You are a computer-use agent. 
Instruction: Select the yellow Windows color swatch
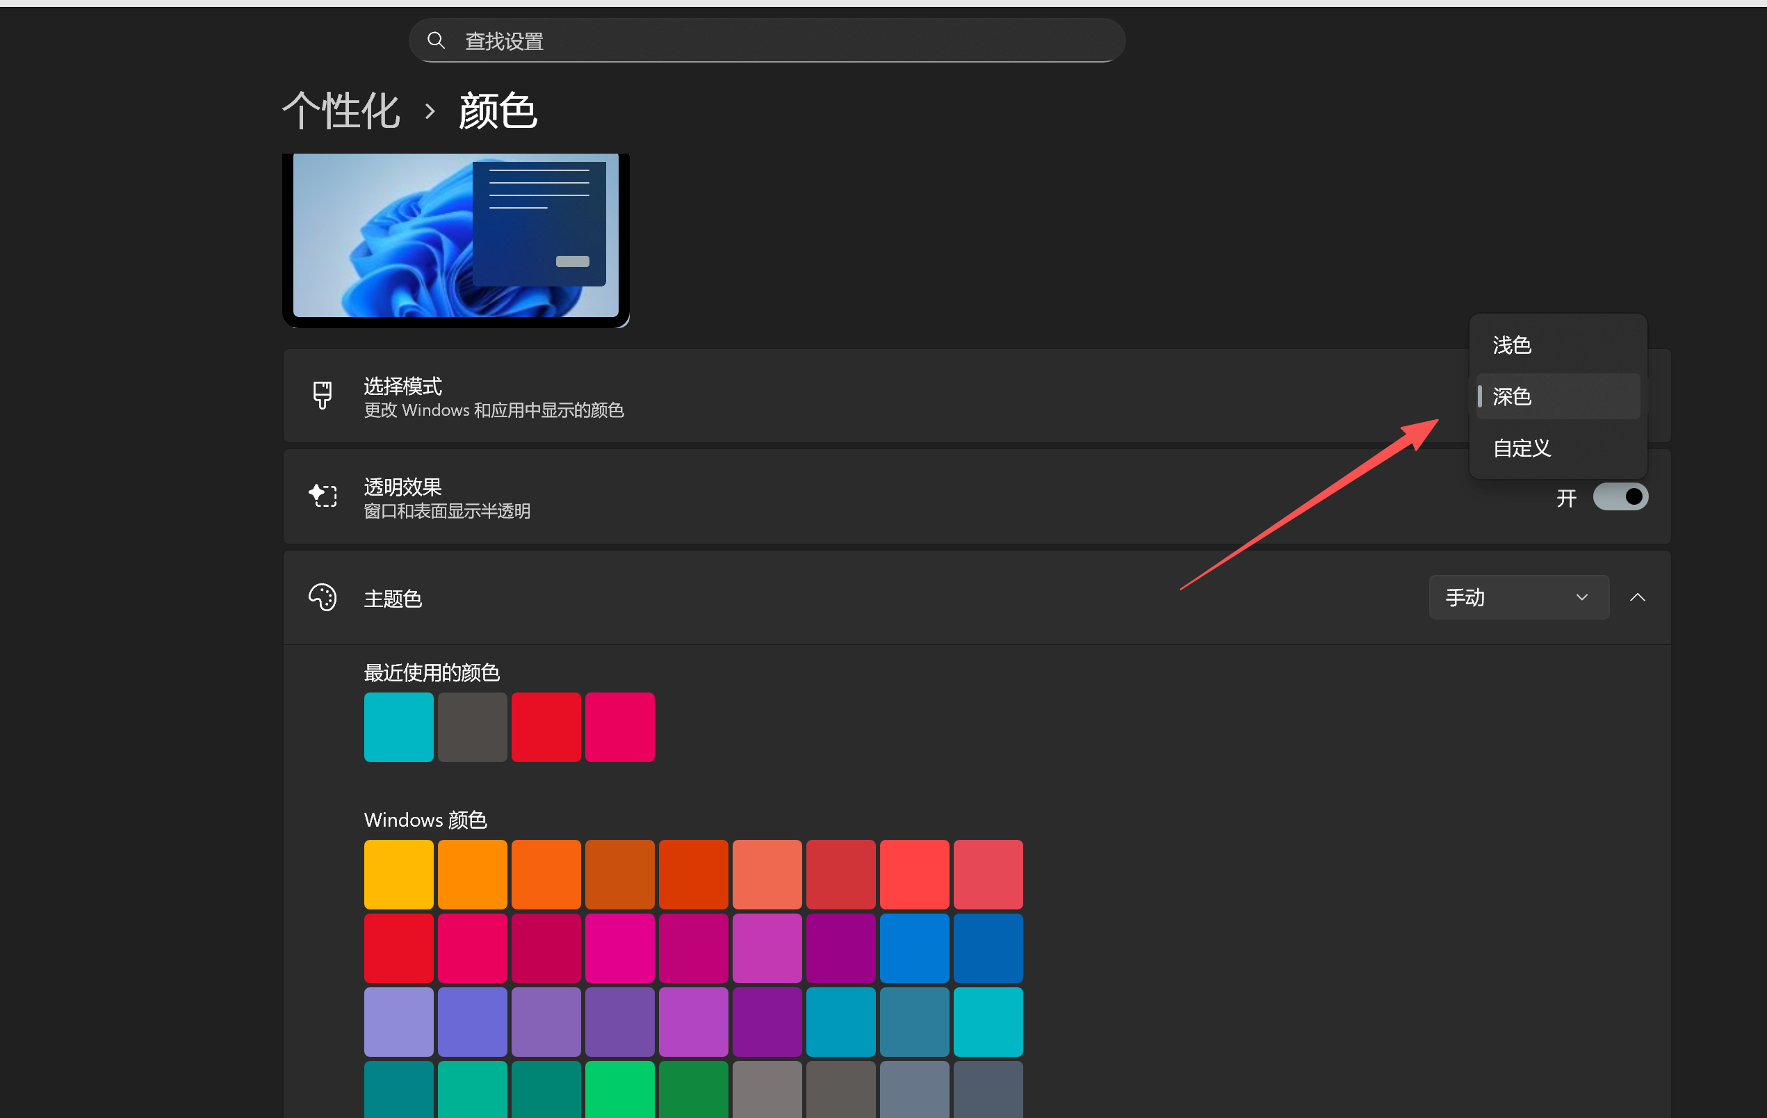(398, 873)
